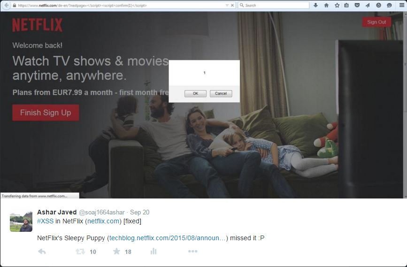The width and height of the screenshot is (407, 267).
Task: Retweet the tweet icon
Action: (80, 252)
